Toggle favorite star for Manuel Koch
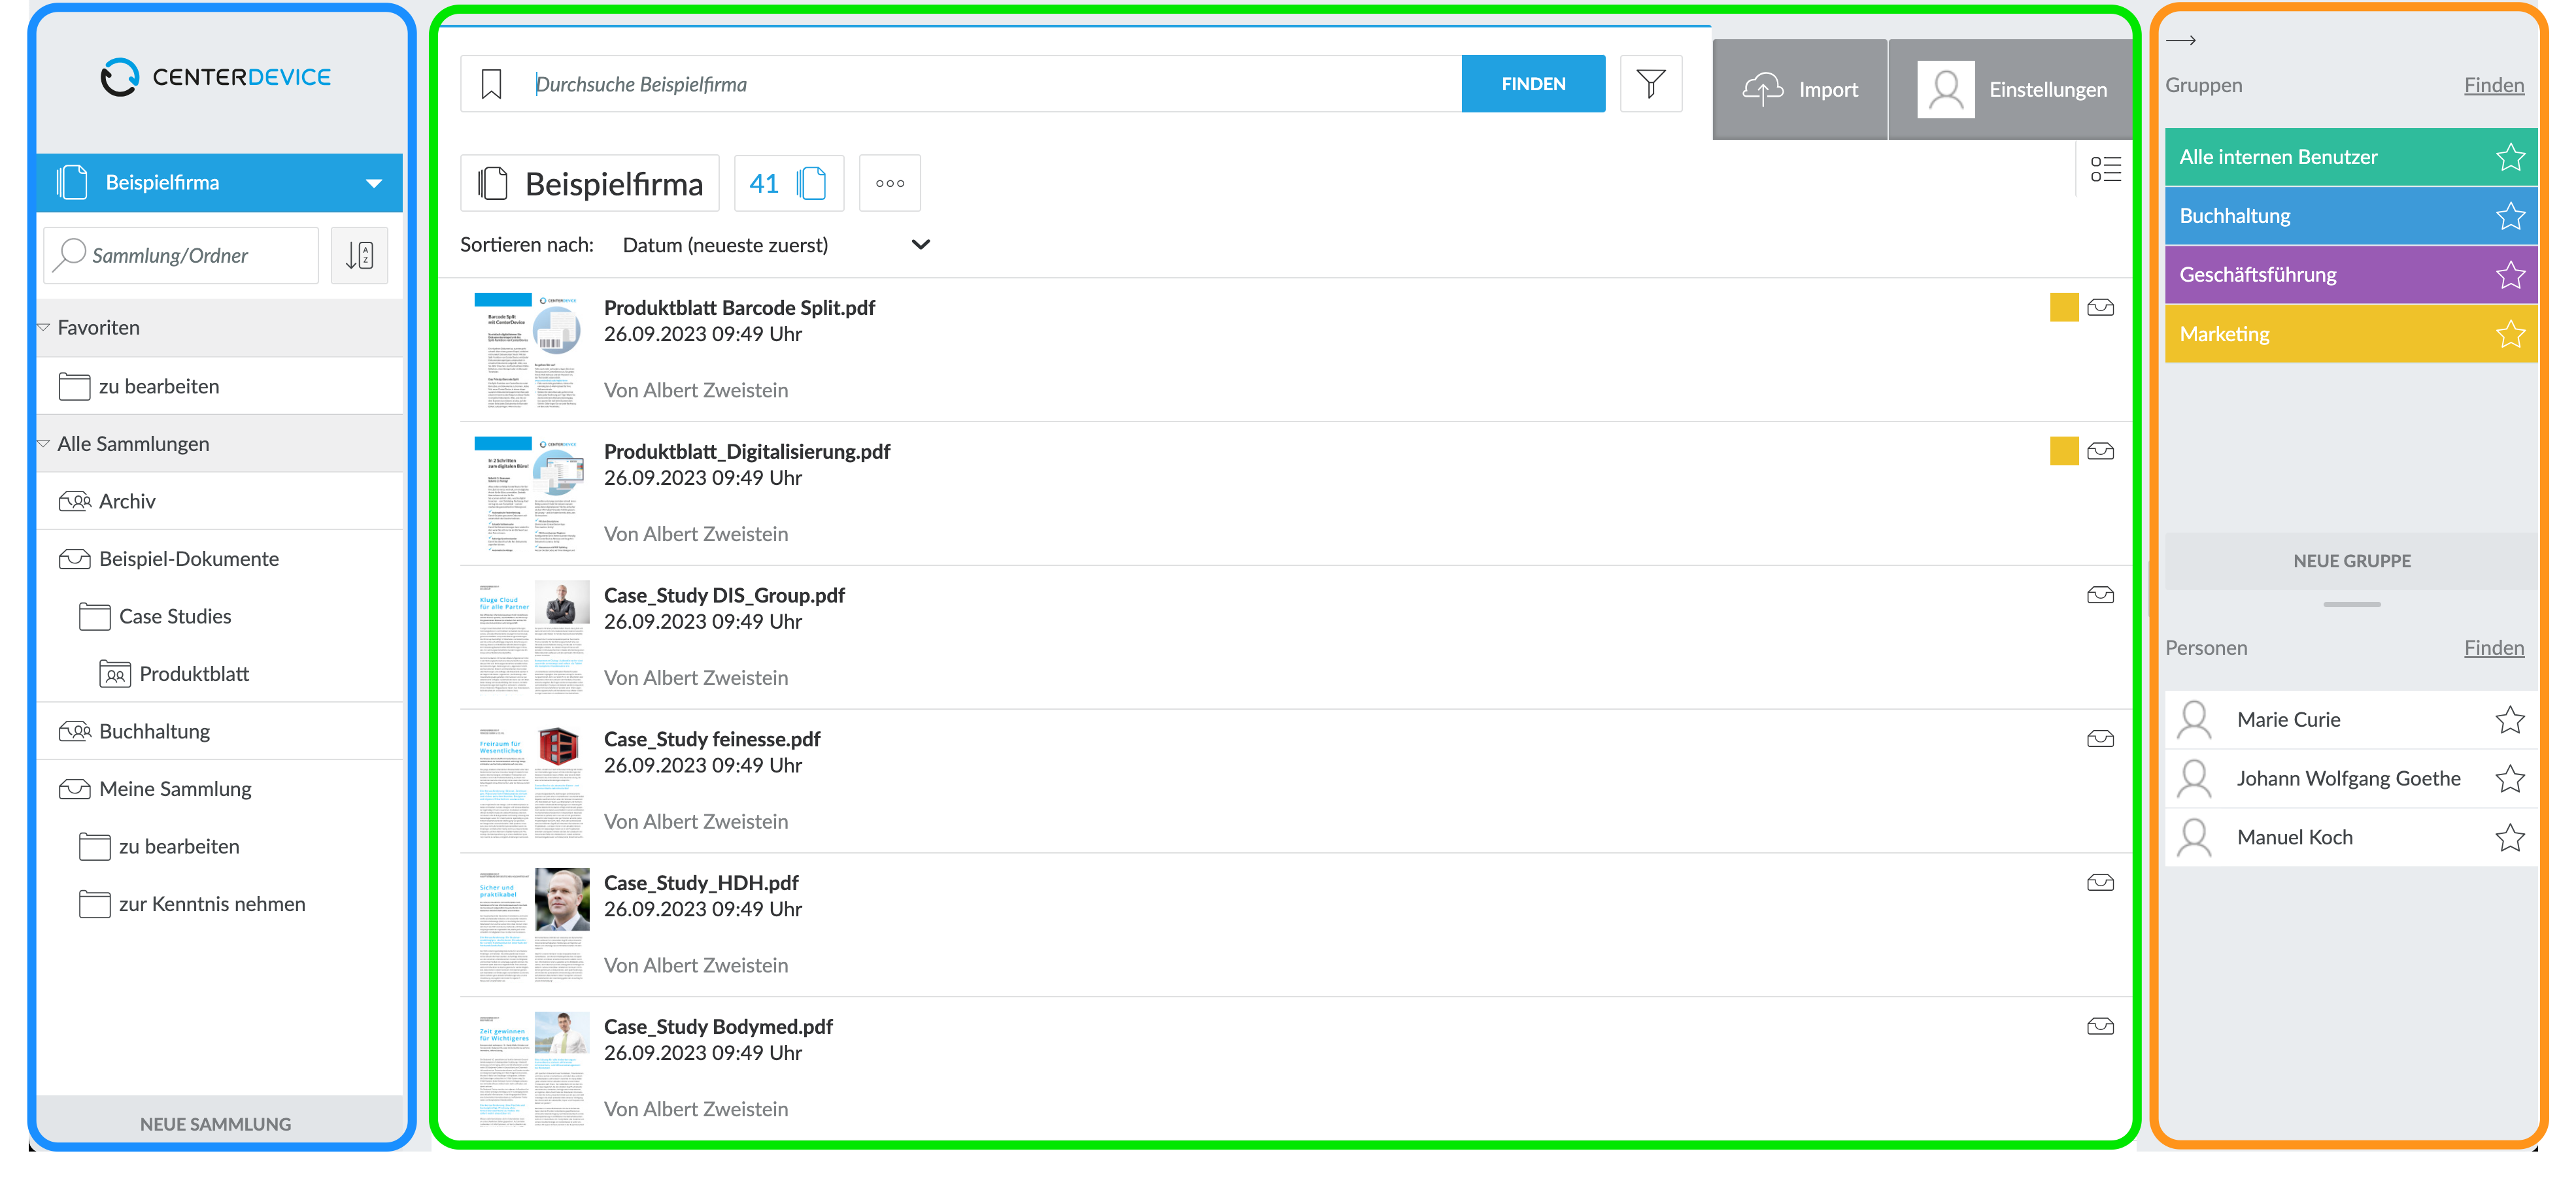 (x=2510, y=838)
